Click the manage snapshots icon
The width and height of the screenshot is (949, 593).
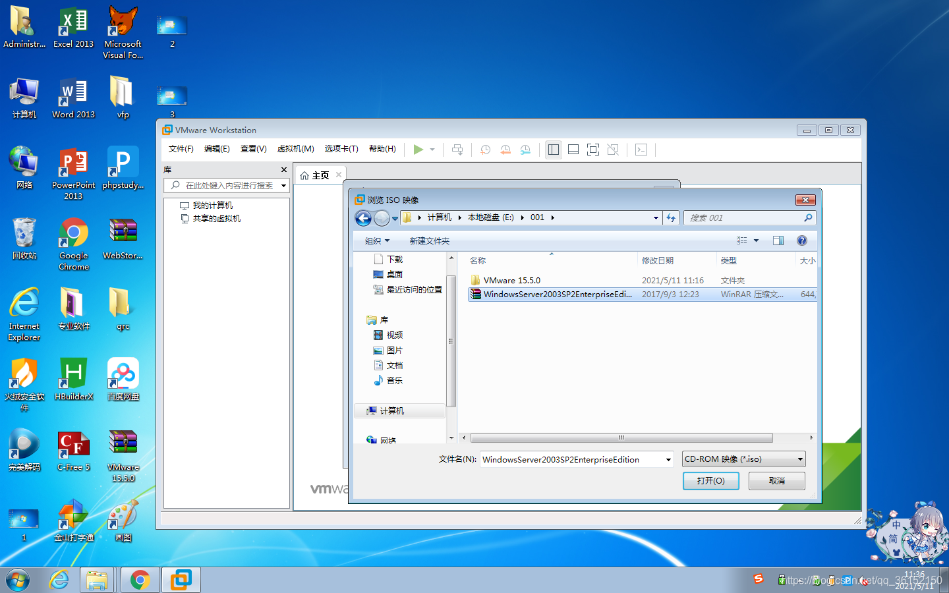(525, 150)
